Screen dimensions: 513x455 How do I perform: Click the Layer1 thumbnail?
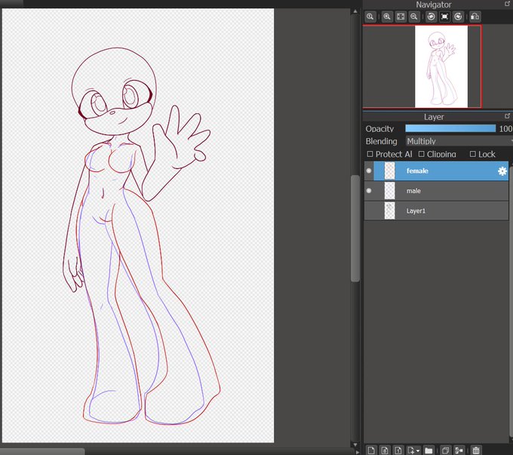point(389,211)
